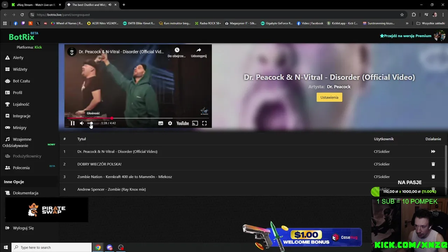
Task: Skip the current Dr. Peacock song
Action: pyautogui.click(x=433, y=152)
